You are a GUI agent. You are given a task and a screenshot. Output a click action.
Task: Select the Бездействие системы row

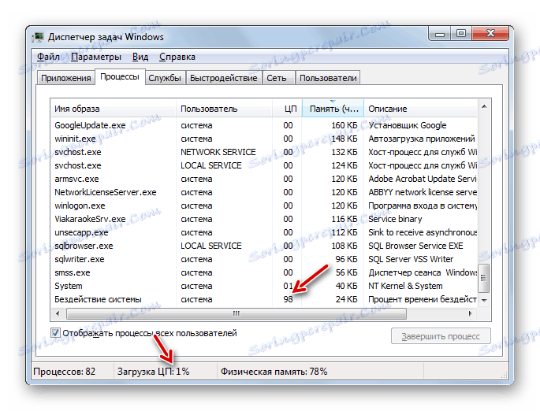264,299
